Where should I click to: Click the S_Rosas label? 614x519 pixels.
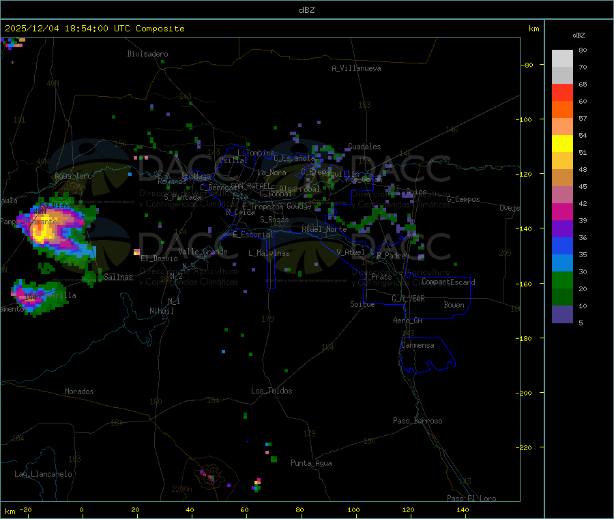point(274,220)
